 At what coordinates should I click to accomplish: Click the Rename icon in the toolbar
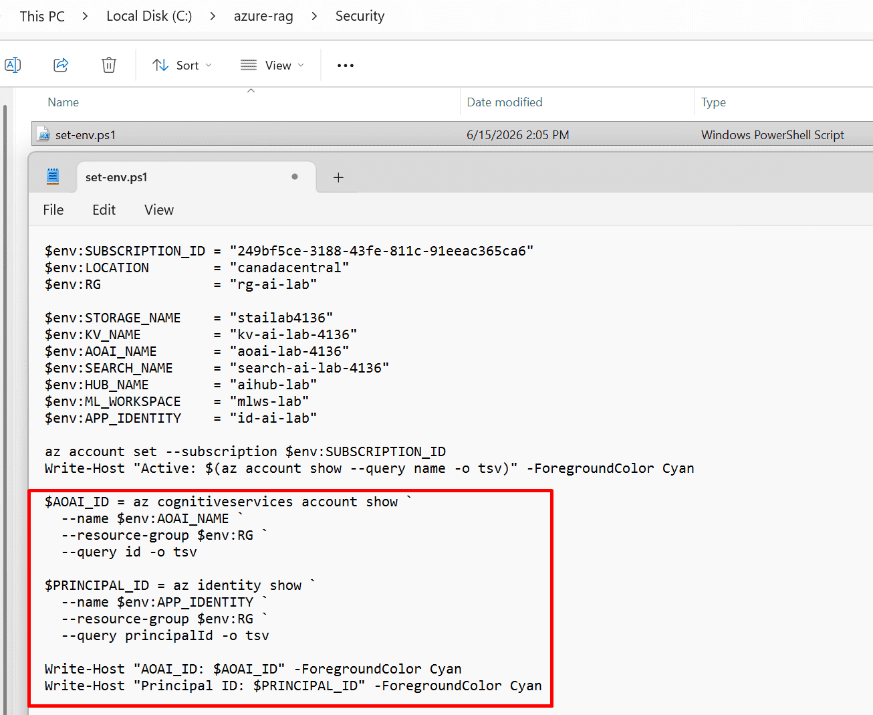pos(13,65)
